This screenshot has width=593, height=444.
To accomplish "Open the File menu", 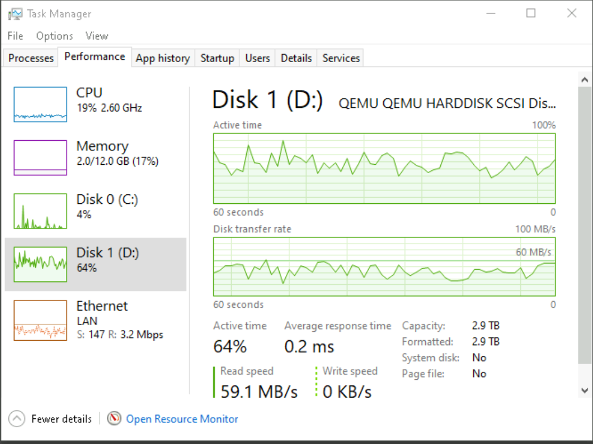I will point(15,36).
